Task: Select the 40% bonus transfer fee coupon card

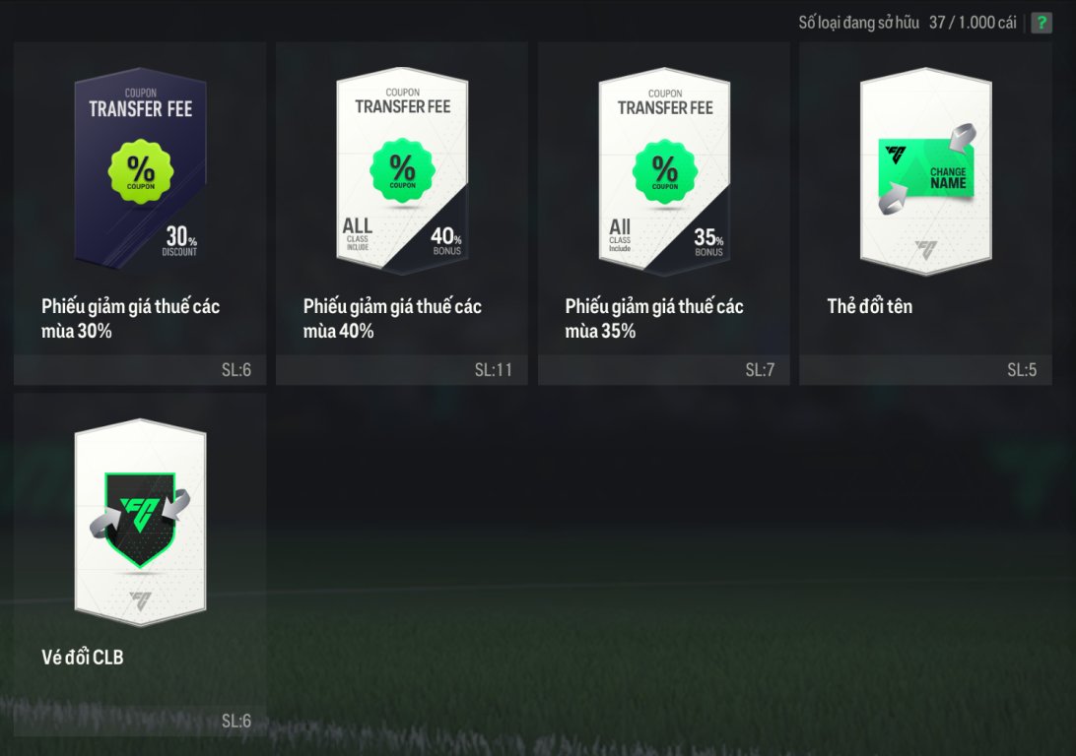Action: (x=402, y=170)
